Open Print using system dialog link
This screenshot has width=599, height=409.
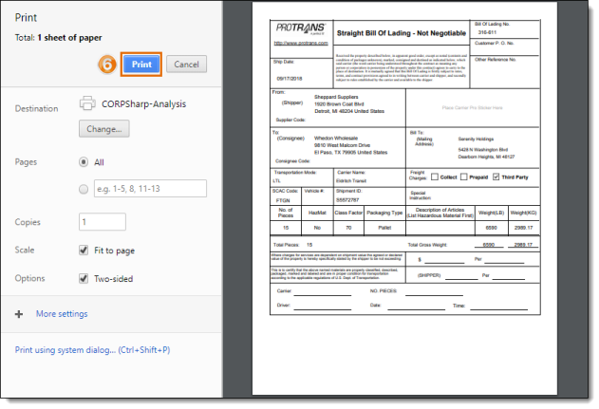[x=93, y=350]
